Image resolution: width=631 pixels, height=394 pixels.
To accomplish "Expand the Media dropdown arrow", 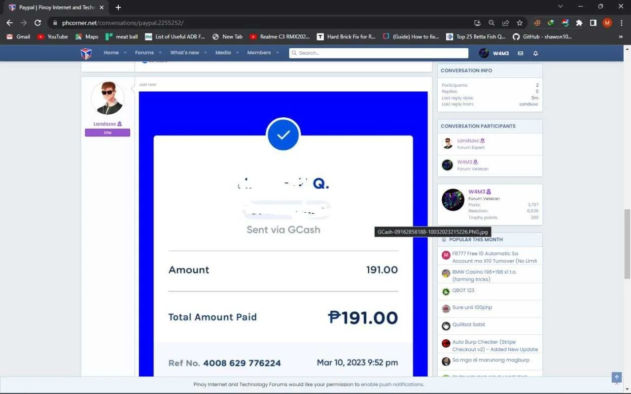I will tap(237, 53).
